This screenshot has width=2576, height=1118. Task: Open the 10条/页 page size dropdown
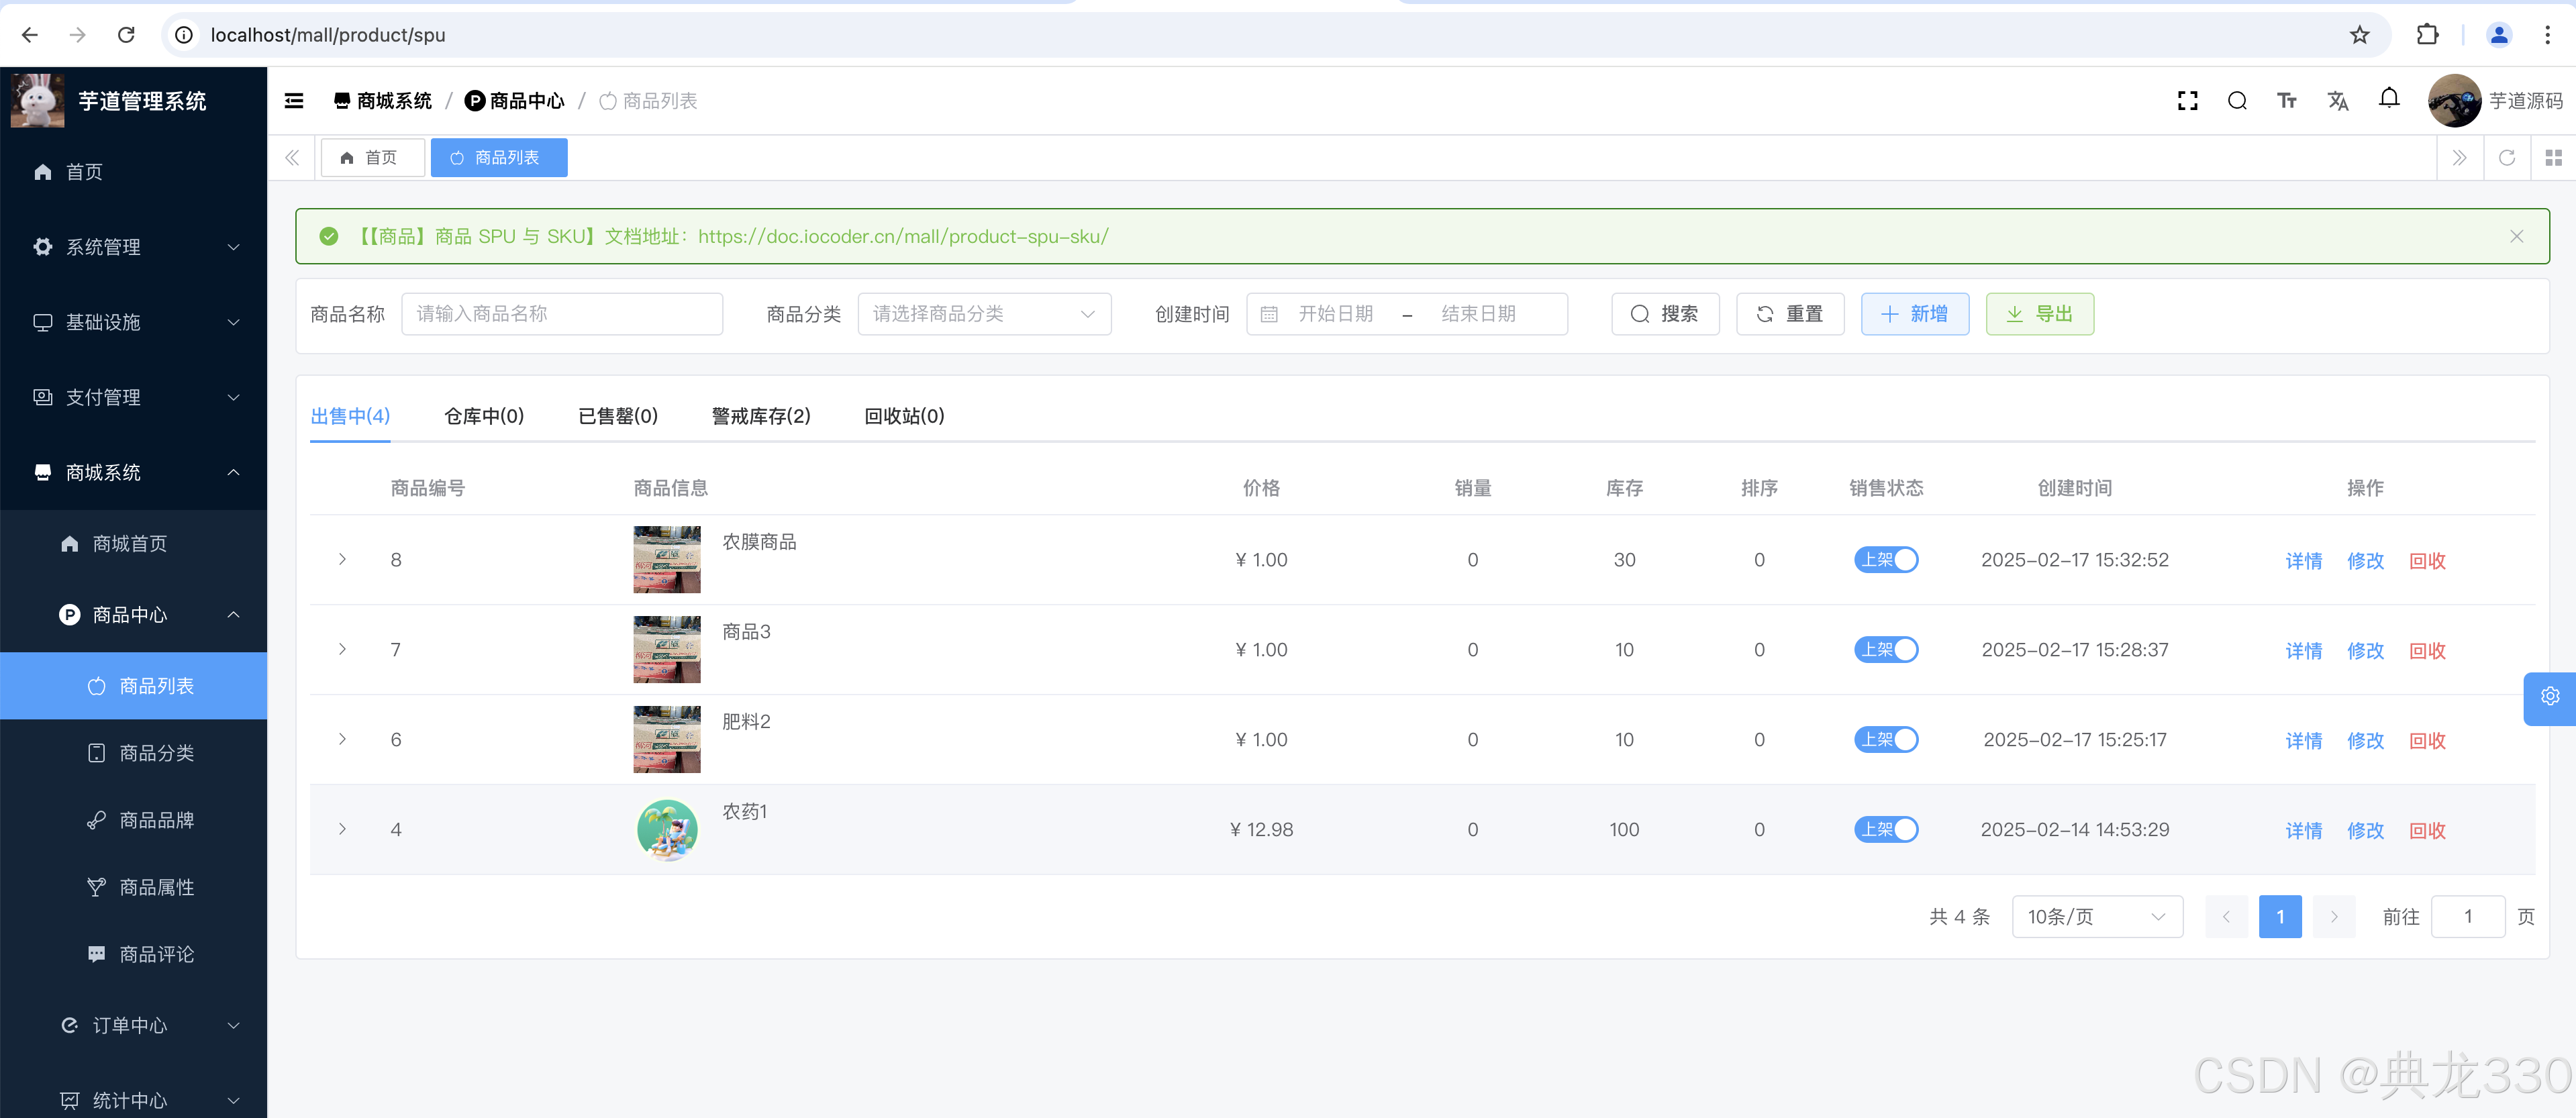click(x=2096, y=917)
